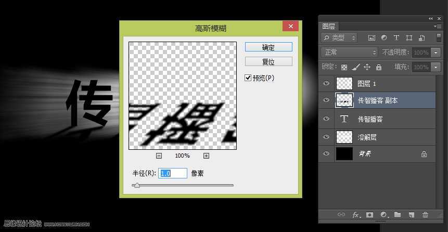
Task: Click the adjustment layer filter icon
Action: 384,38
